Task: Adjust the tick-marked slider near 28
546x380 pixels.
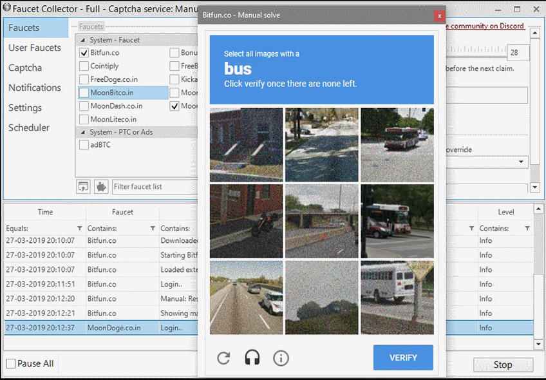Action: click(x=476, y=51)
